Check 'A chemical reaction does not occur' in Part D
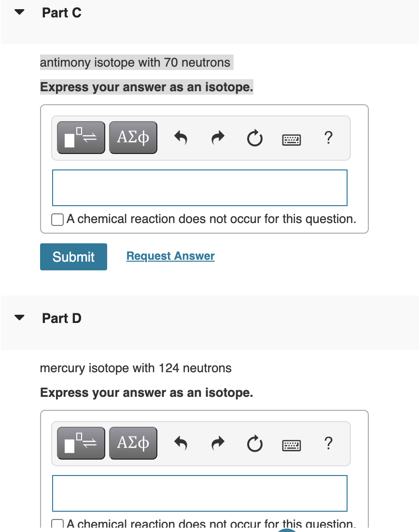Viewport: 419px width, 532px height. pyautogui.click(x=57, y=524)
